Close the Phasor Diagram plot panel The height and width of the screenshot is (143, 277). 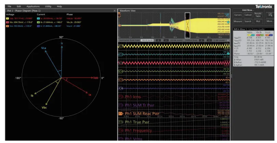pos(114,11)
